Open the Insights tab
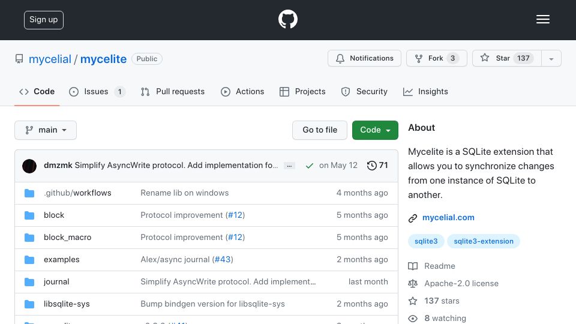The image size is (576, 324). point(425,91)
